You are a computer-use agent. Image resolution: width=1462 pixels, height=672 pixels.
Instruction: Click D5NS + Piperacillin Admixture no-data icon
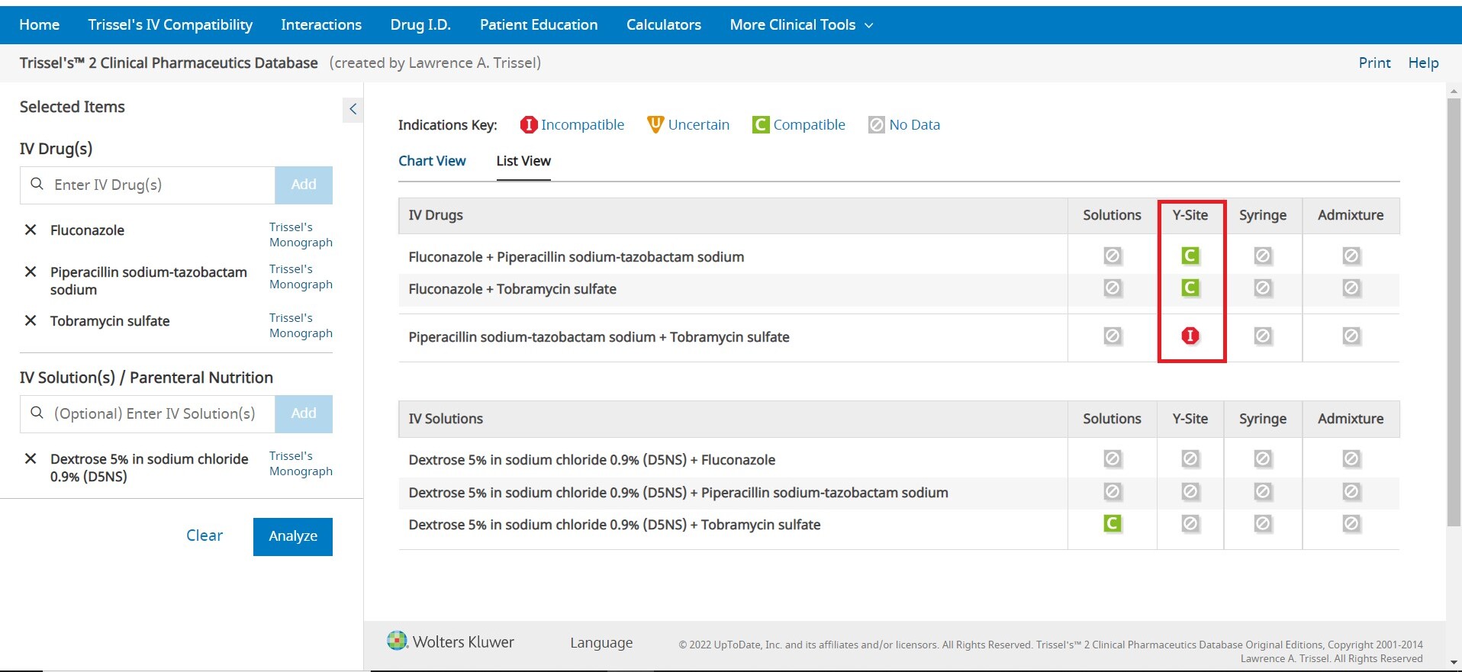(x=1351, y=492)
